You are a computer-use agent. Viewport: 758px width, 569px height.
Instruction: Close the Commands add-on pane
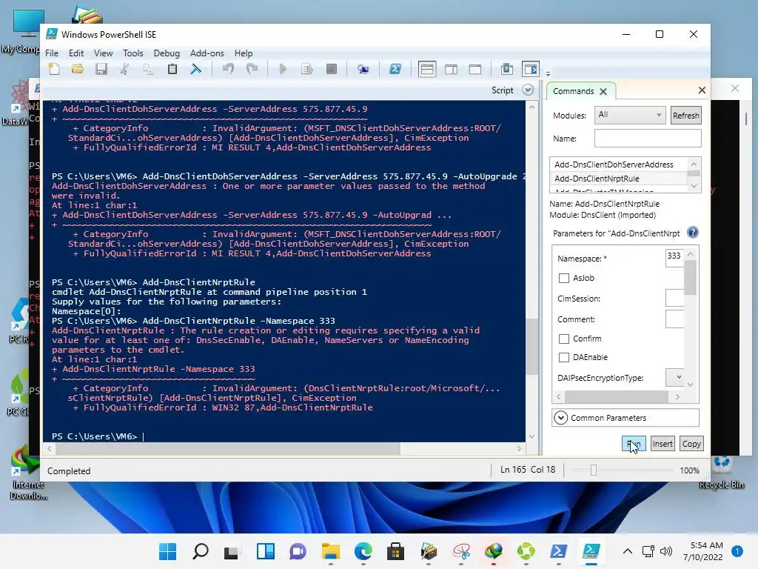click(702, 90)
